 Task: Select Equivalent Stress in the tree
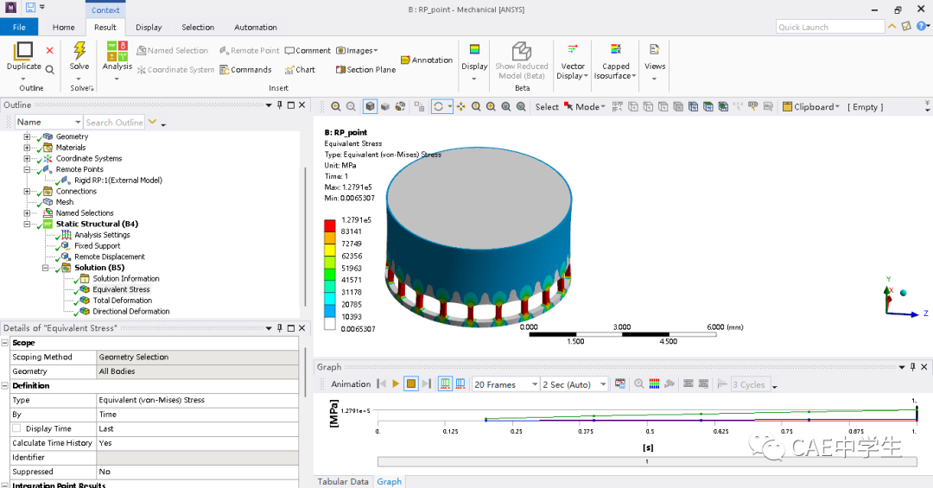point(122,289)
